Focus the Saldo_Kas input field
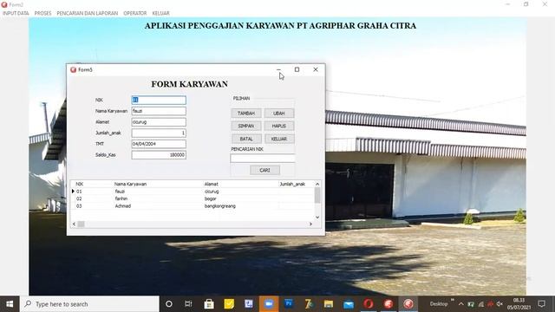This screenshot has height=312, width=555. click(x=159, y=155)
